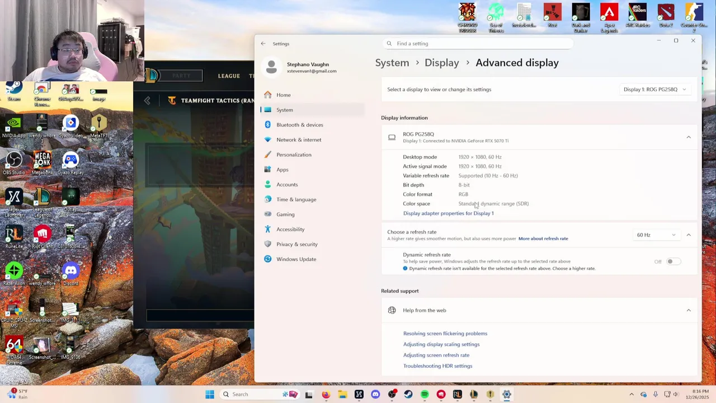Click the AIDA64 Extreme desktop icon
The height and width of the screenshot is (403, 716).
14,350
